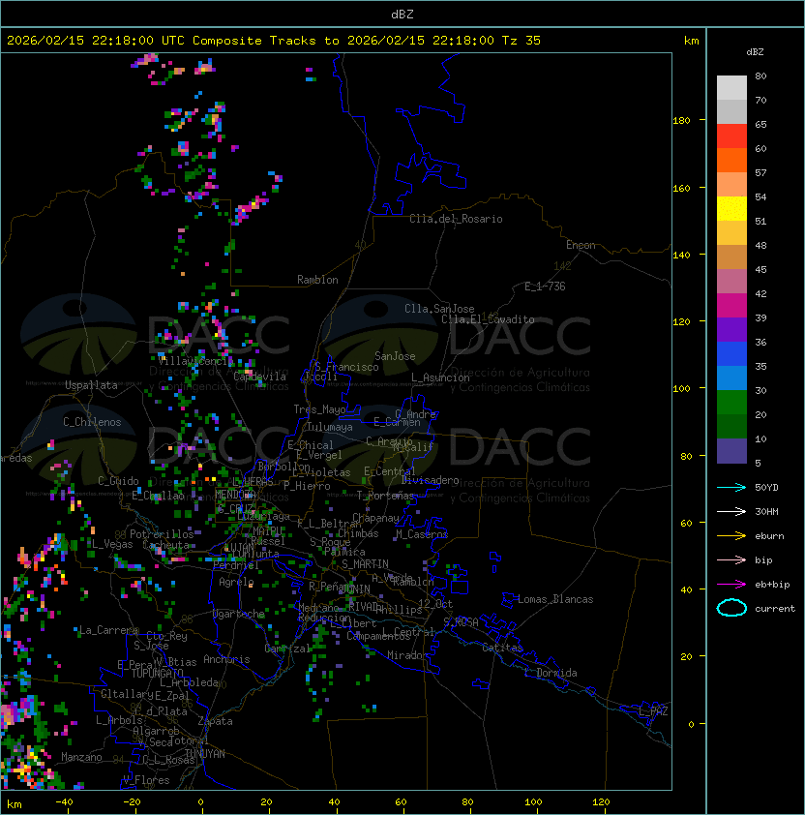
Task: Select the 54 dBZ light orange swatch
Action: coord(731,185)
